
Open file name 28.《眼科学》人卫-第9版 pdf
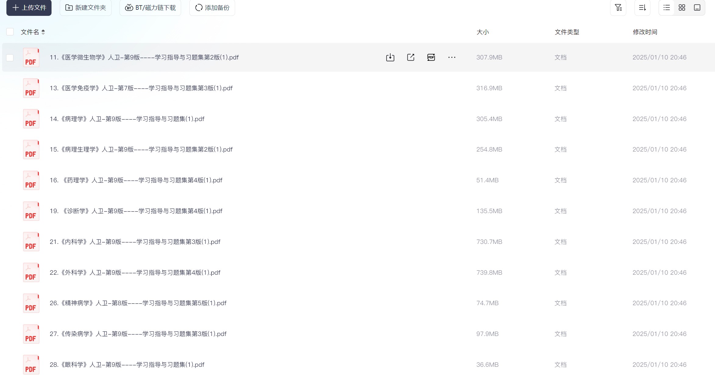coord(127,365)
